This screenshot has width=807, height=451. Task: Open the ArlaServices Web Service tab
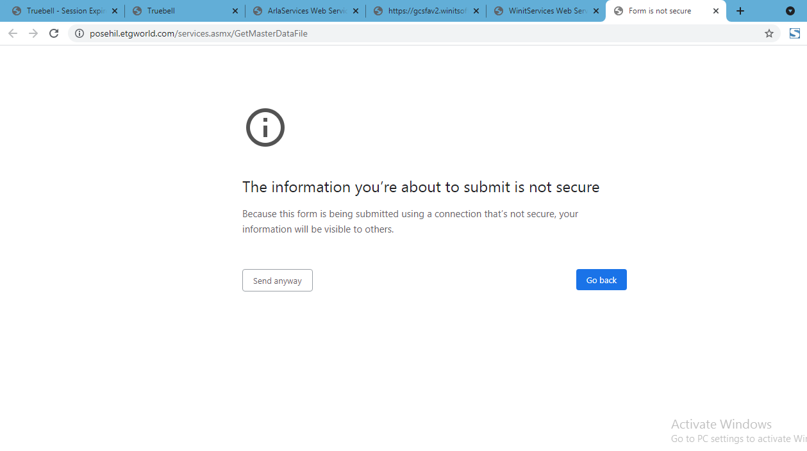click(301, 11)
